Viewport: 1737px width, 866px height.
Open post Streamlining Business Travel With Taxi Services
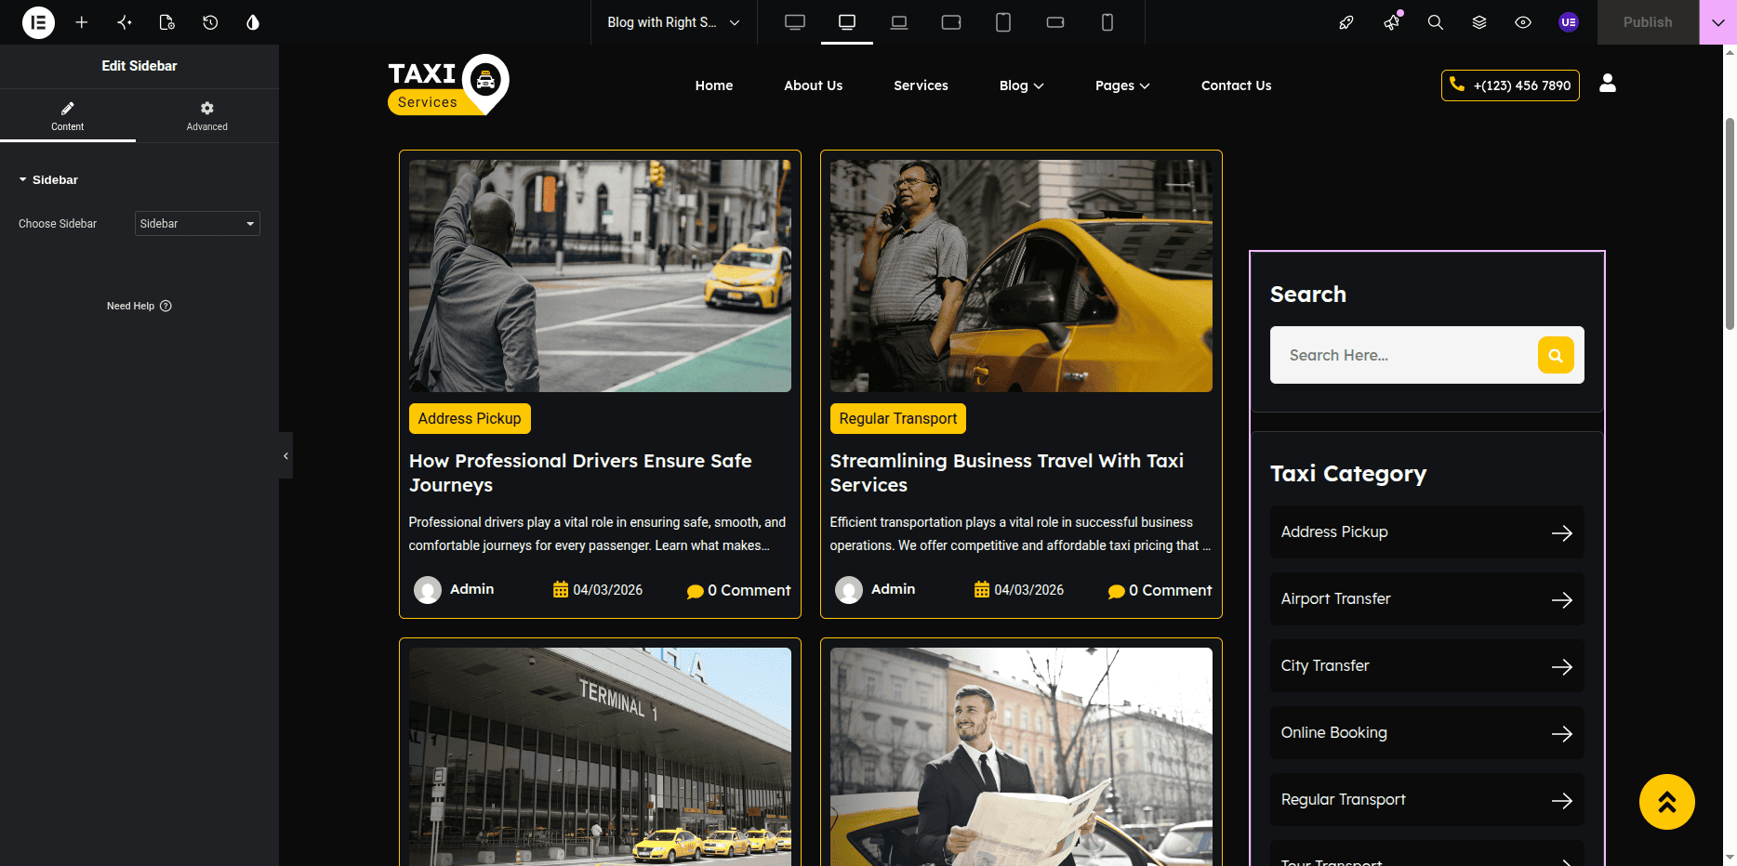(x=1007, y=473)
